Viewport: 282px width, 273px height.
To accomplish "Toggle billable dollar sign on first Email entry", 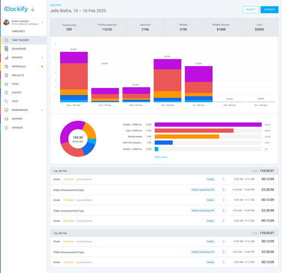I will [x=224, y=179].
